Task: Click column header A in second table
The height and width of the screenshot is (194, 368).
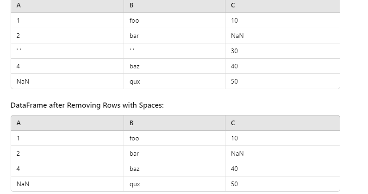Action: pyautogui.click(x=68, y=123)
